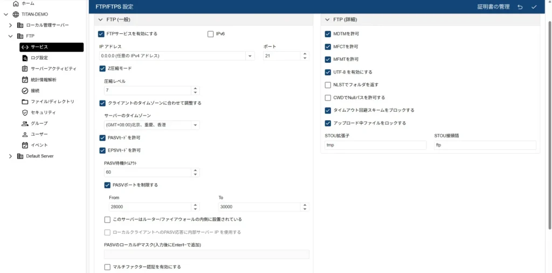Image resolution: width=552 pixels, height=273 pixels.
Task: Decrease the 圧縮レベル value with down arrow
Action: pos(195,92)
